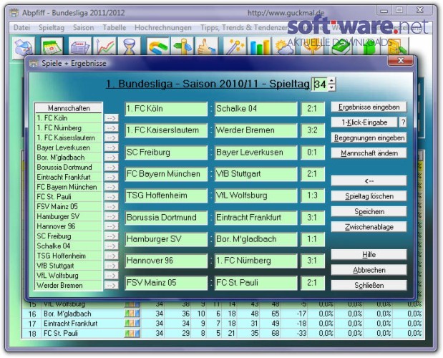Viewport: 443px width, 358px height.
Task: Click the home team field 1. FC Köln
Action: [x=166, y=109]
